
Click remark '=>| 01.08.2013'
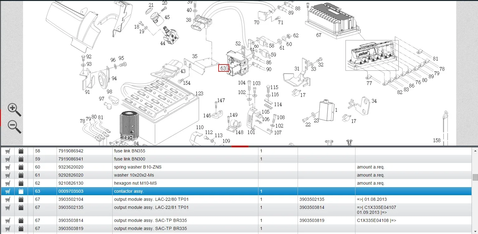pos(372,199)
